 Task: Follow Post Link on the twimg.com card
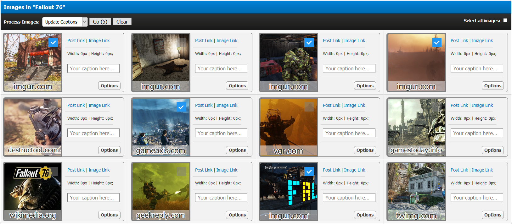tap(459, 170)
